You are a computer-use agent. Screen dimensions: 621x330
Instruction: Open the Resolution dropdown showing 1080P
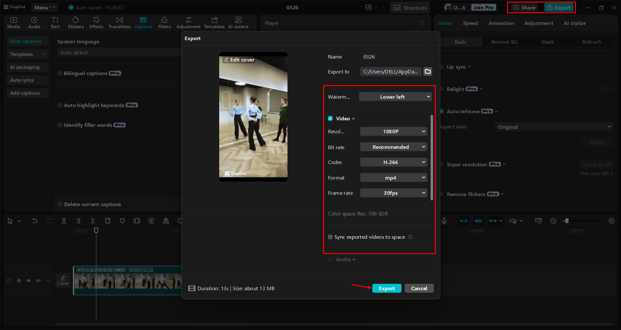coord(393,131)
